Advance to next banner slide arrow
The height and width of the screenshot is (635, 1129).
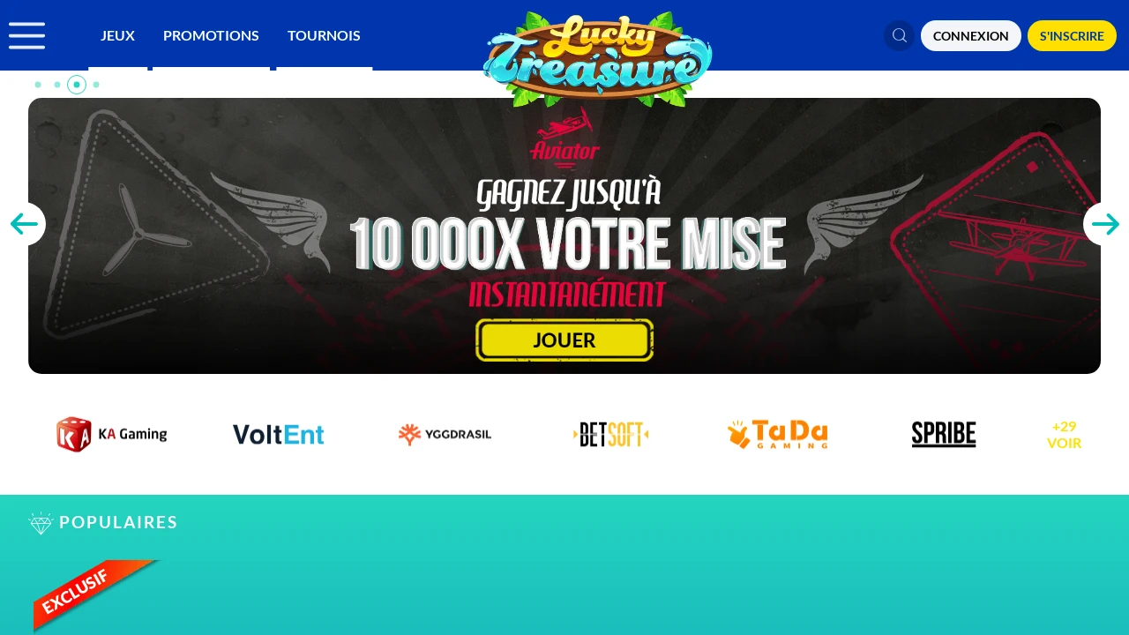1105,224
